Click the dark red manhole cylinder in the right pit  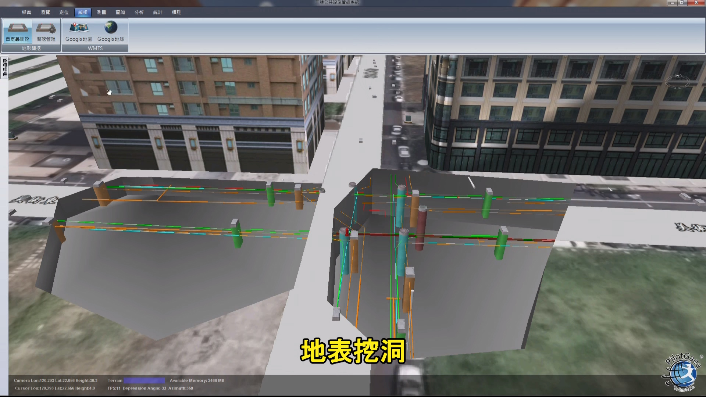coord(421,228)
